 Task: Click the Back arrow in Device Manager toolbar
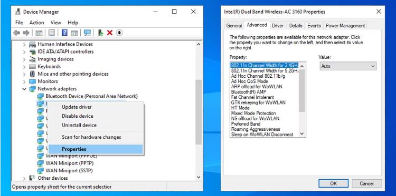pyautogui.click(x=17, y=33)
